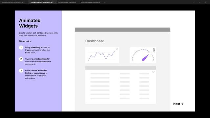Close the active prototype tab
The height and width of the screenshot is (118, 210).
pyautogui.click(x=55, y=2)
